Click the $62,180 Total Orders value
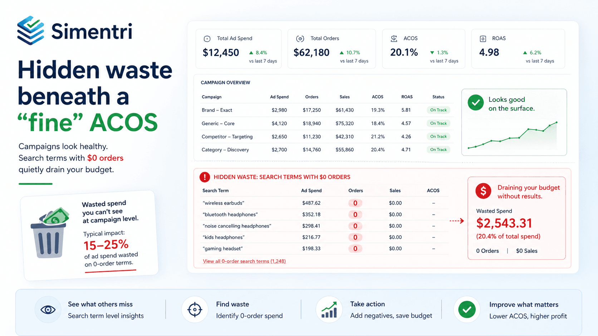The width and height of the screenshot is (598, 336). click(312, 53)
